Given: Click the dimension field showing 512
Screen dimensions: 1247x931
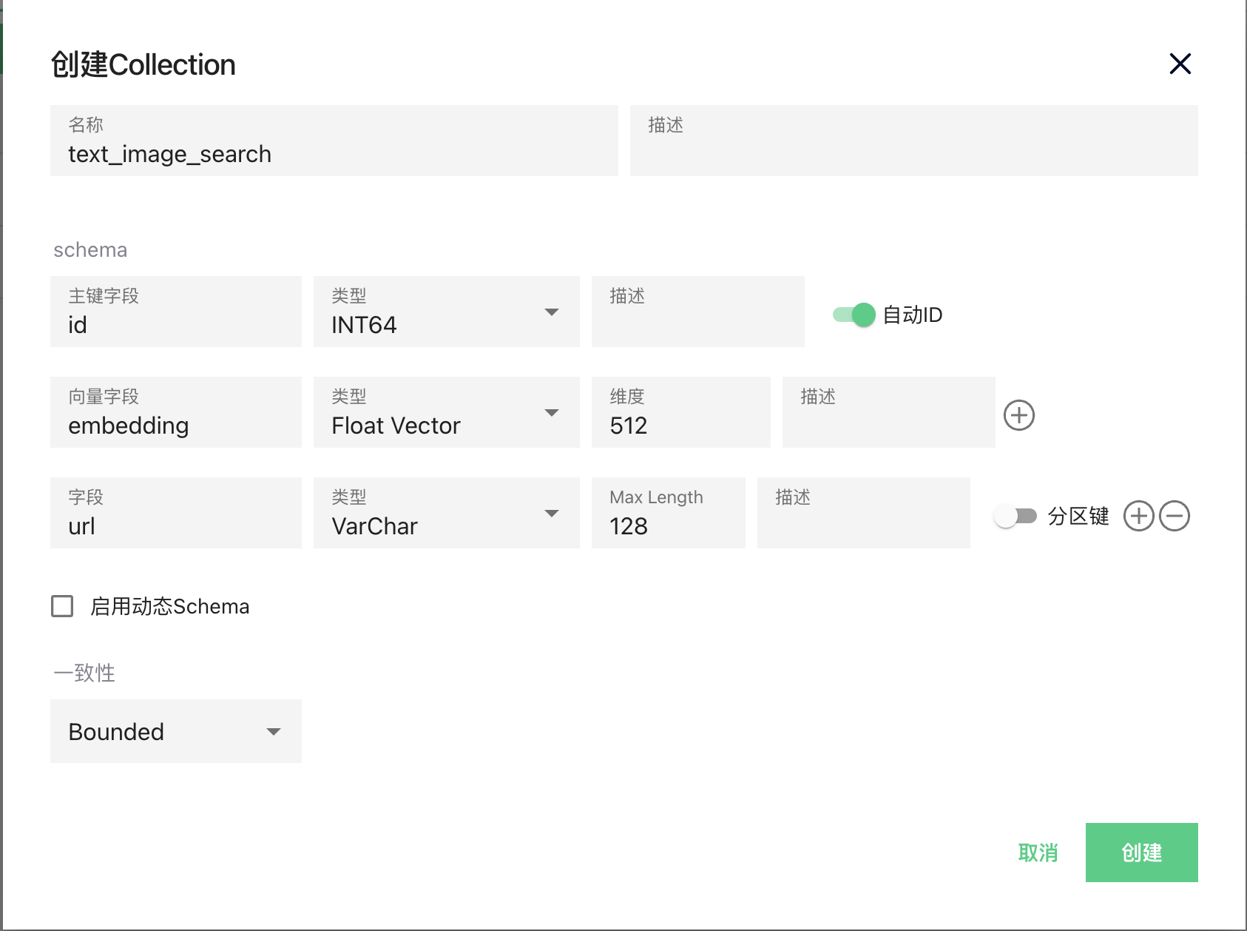Looking at the screenshot, I should click(680, 425).
